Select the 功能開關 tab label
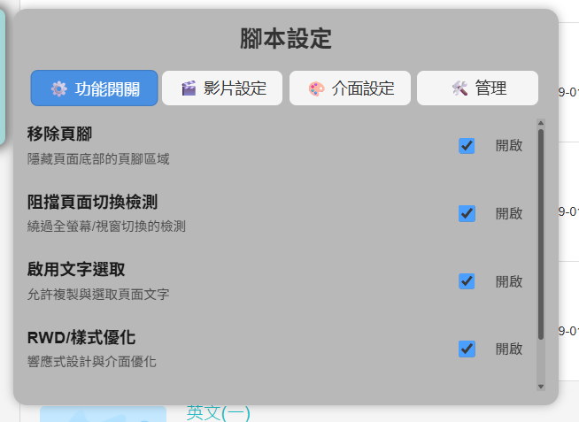The image size is (579, 422). coord(107,88)
